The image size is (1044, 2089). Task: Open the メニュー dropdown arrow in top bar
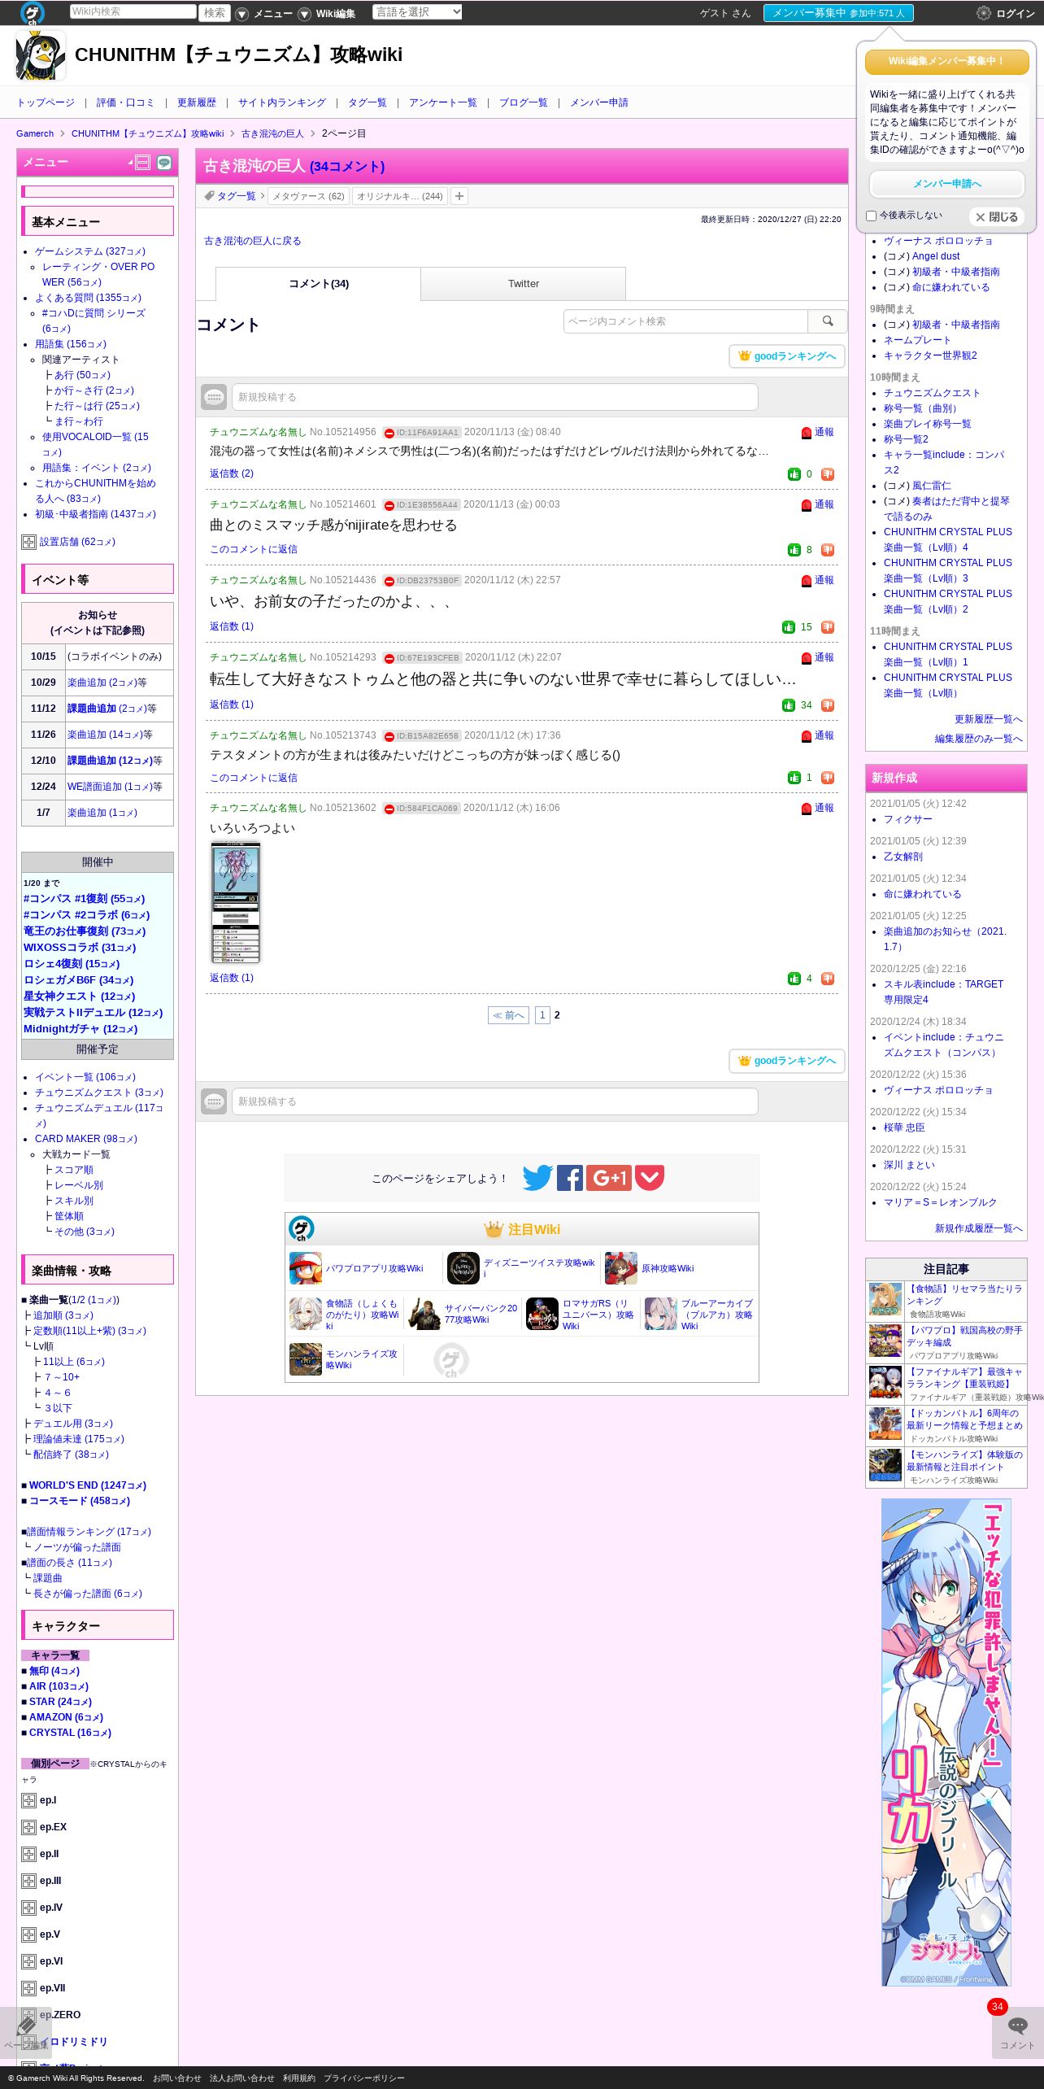tap(242, 14)
